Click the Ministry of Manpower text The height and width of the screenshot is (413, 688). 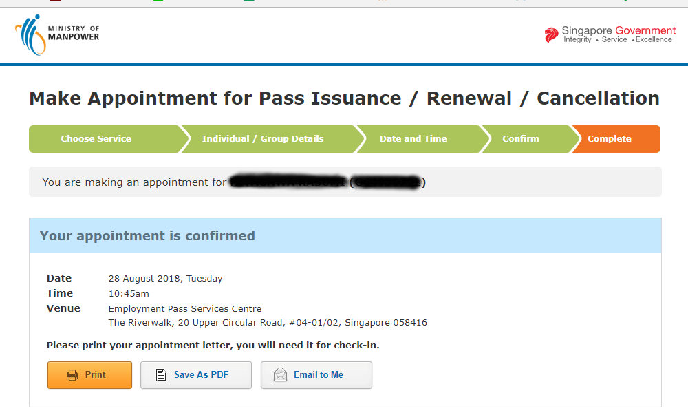[x=74, y=32]
